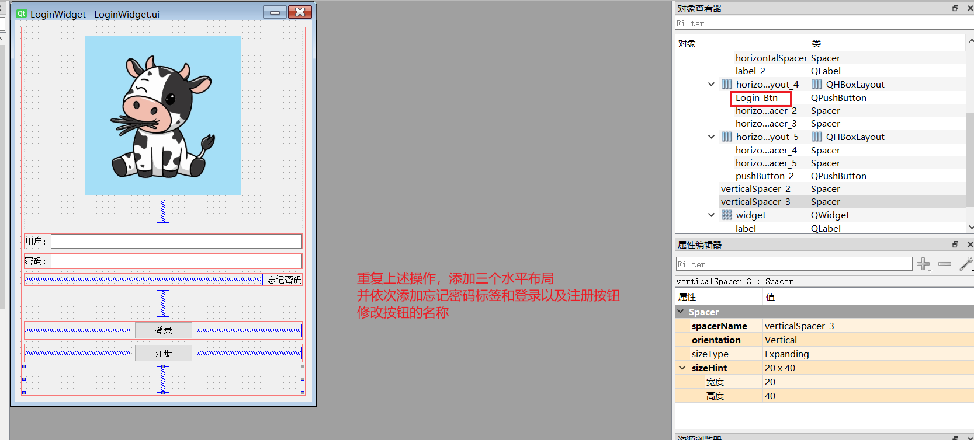Float the Property Editor (属性编辑器) panel
This screenshot has width=974, height=440.
(x=955, y=245)
